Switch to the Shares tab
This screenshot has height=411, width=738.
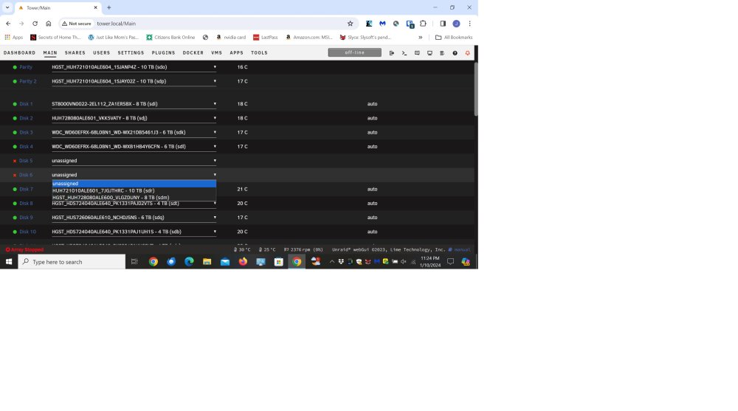[75, 53]
